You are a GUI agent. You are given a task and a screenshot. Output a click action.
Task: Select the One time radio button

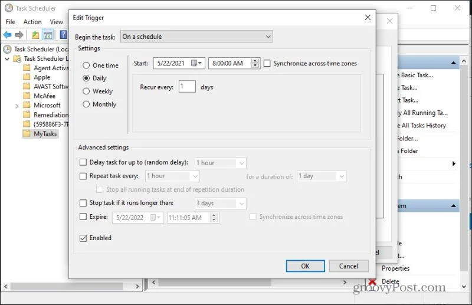pyautogui.click(x=86, y=65)
